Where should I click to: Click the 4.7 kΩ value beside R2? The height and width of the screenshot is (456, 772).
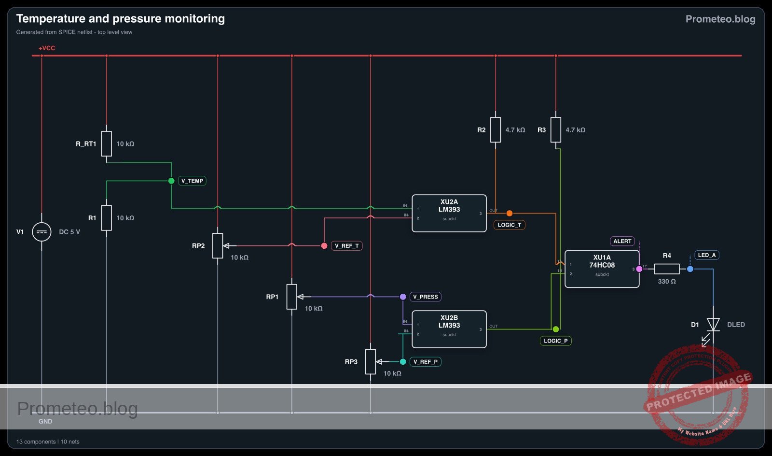515,130
